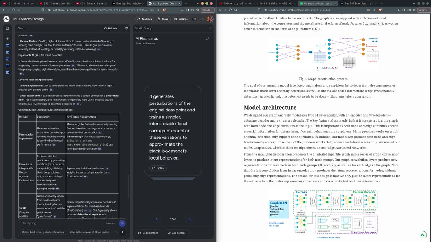Switch to 'Evidently AI - ML' tab
The height and width of the screenshot is (242, 431).
(x=237, y=3)
